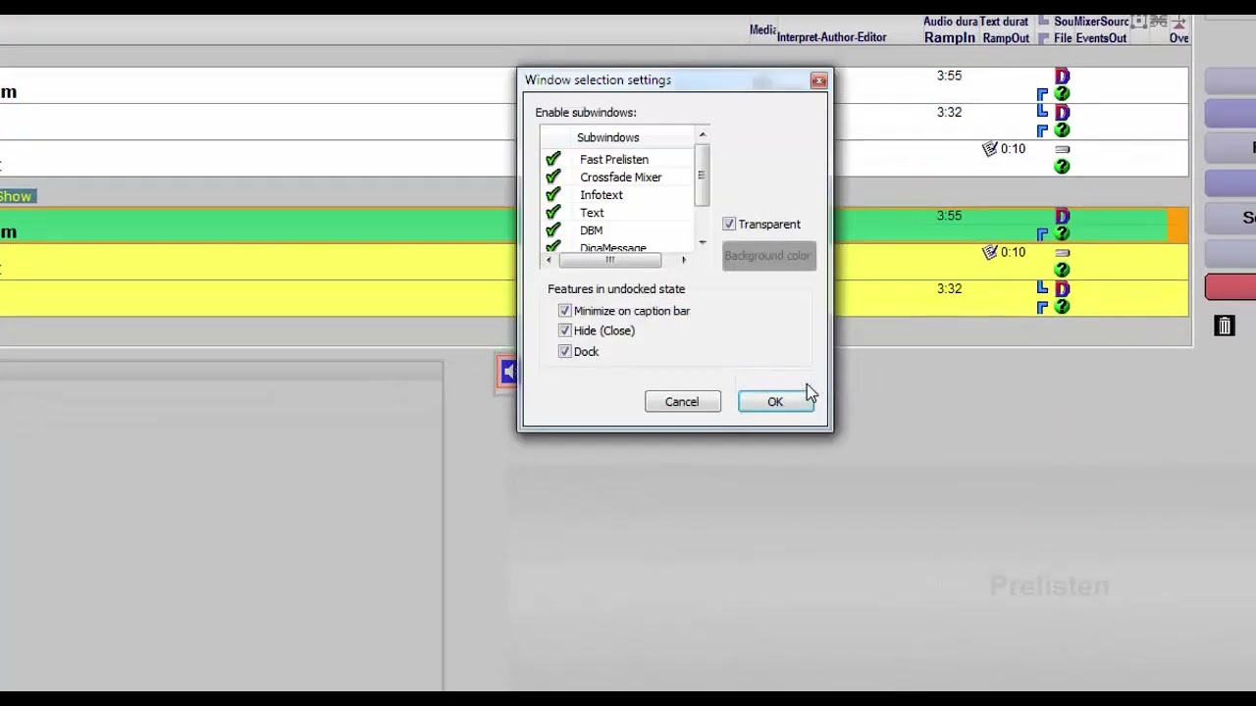This screenshot has height=706, width=1256.
Task: Click the blue L icon in yellow 3:32 row
Action: pos(1042,288)
